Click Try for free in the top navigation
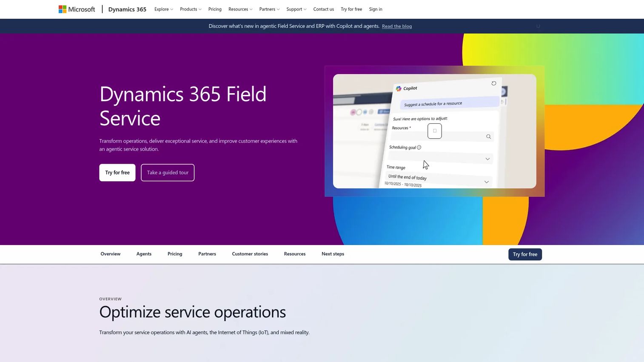Viewport: 644px width, 362px height. [x=351, y=9]
